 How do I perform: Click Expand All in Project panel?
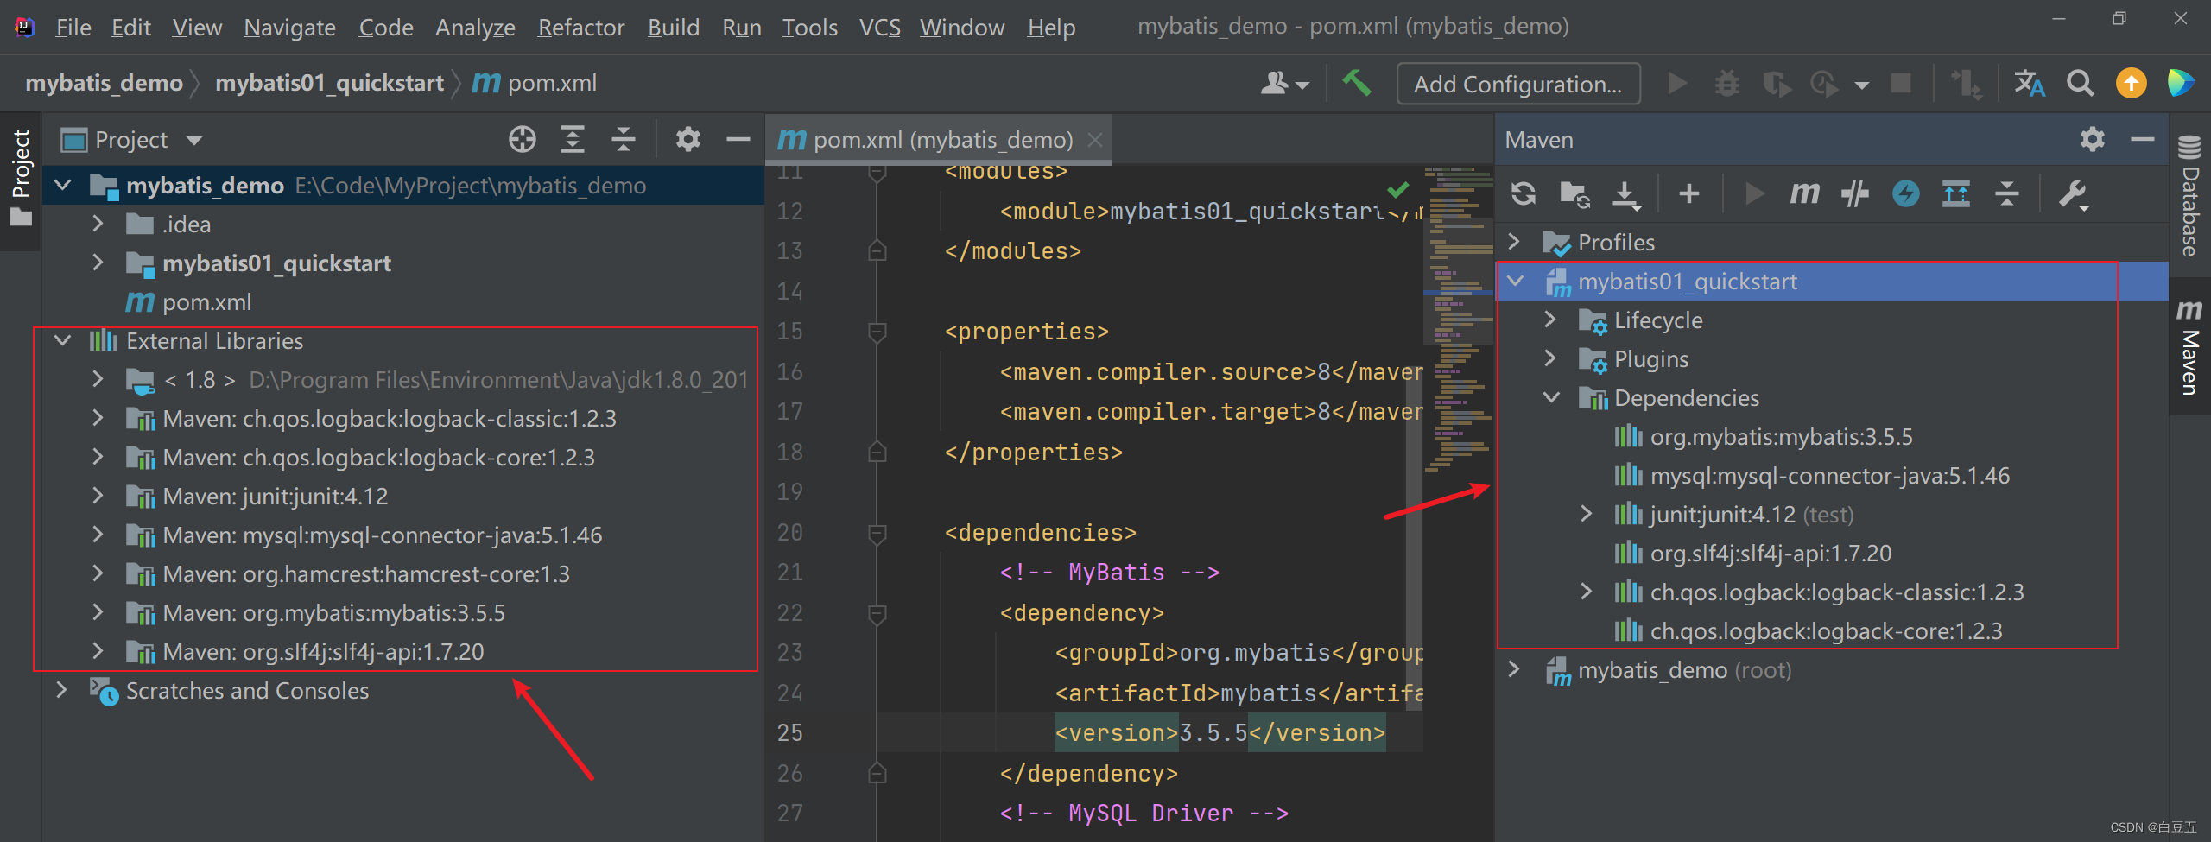point(573,139)
